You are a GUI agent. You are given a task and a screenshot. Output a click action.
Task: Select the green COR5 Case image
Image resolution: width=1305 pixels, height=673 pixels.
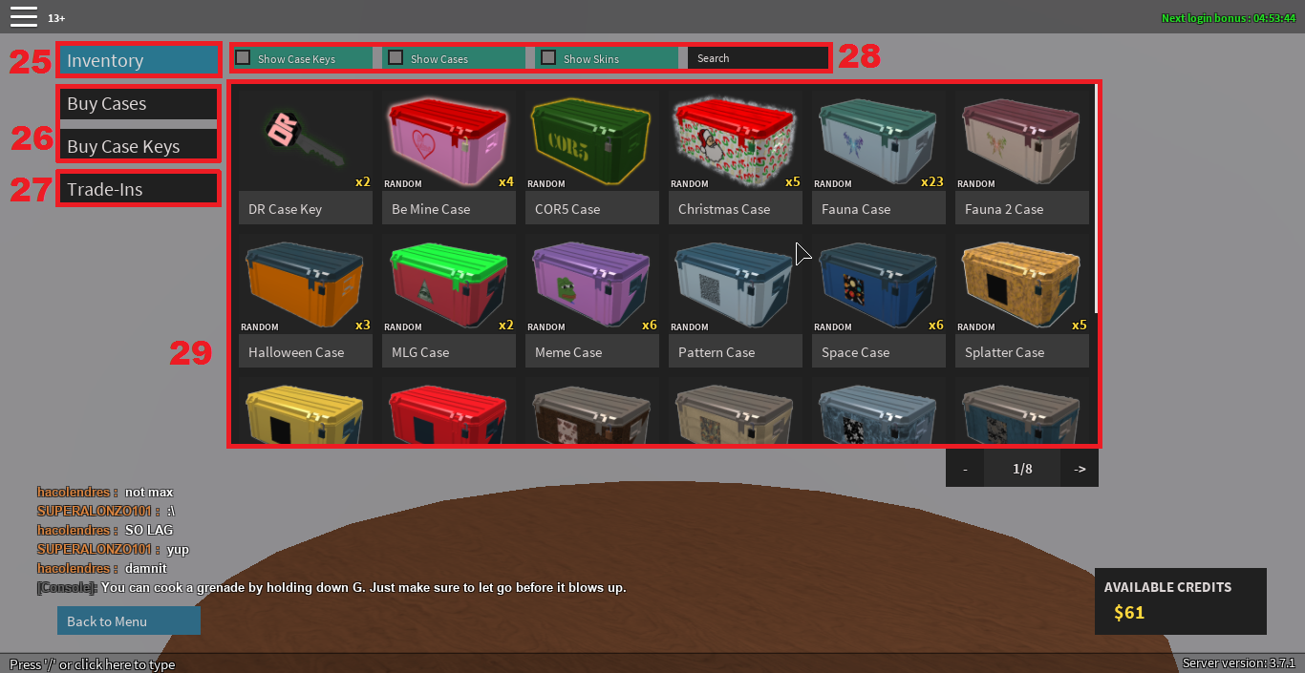592,139
